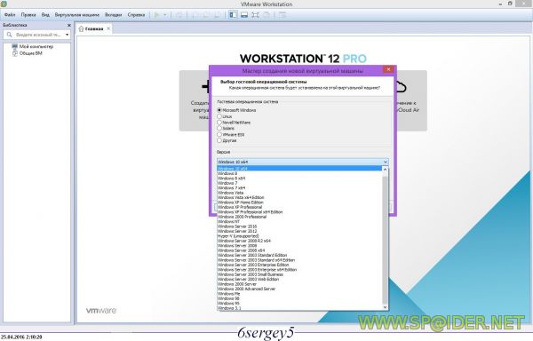Select the Microsoft Windows radio button
Viewport: 533px width, 341px height.
point(219,110)
